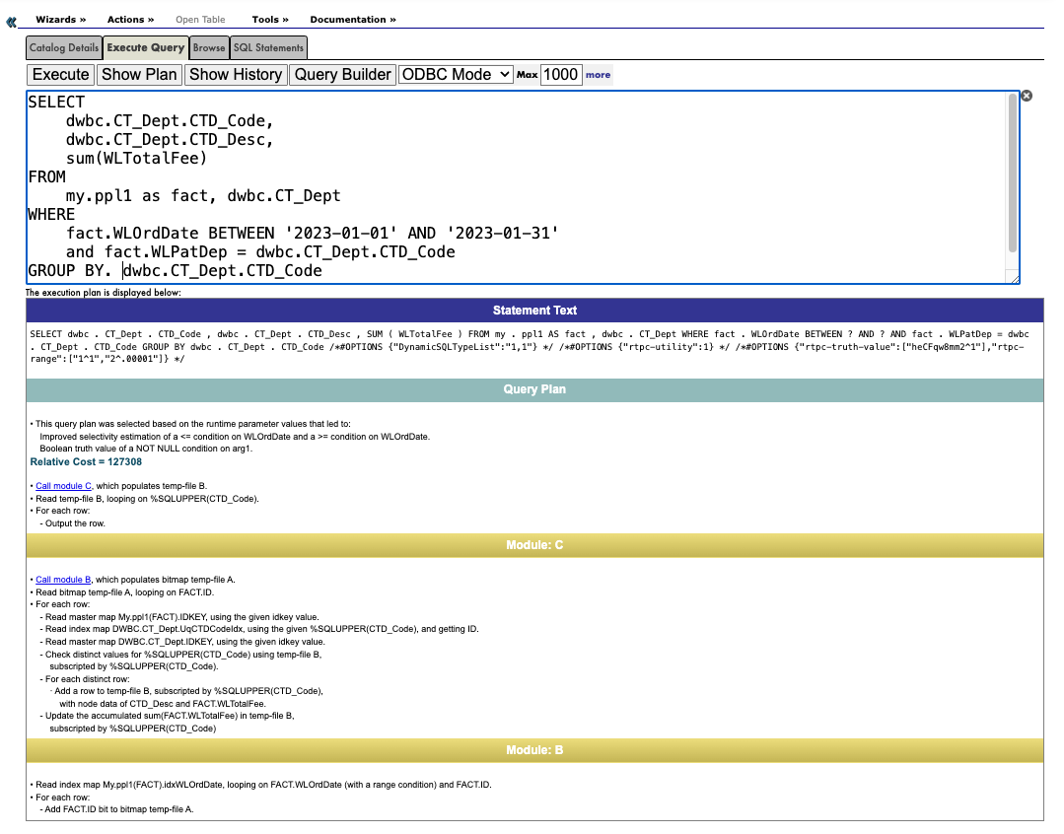Click the 'more' options link

coord(598,75)
